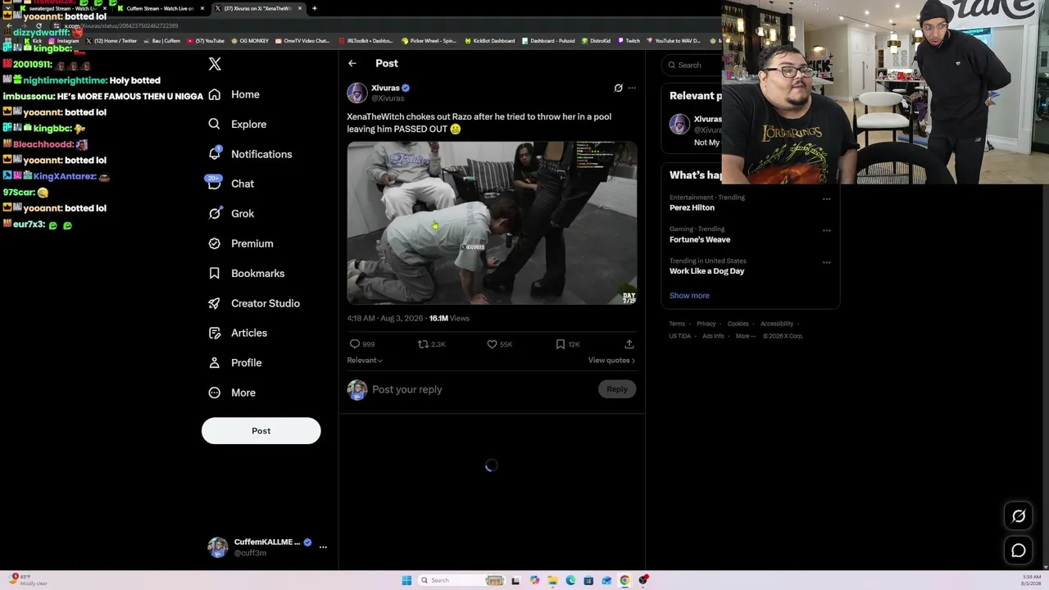The width and height of the screenshot is (1049, 590).
Task: Click the Privacy footer link
Action: tap(706, 324)
